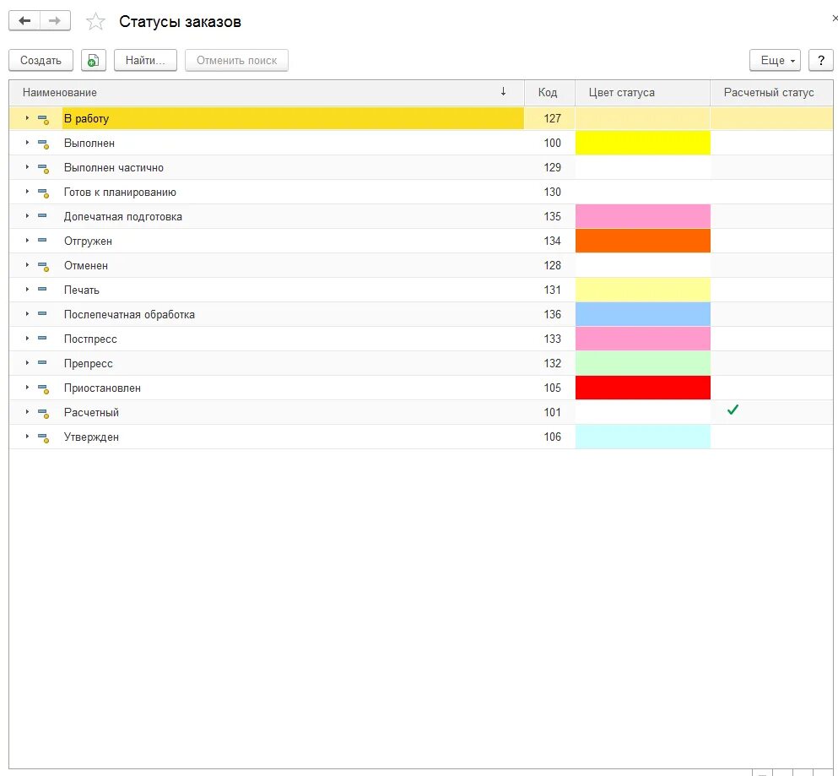Click the Цвет статуса column header
This screenshot has width=838, height=776.
pos(642,93)
